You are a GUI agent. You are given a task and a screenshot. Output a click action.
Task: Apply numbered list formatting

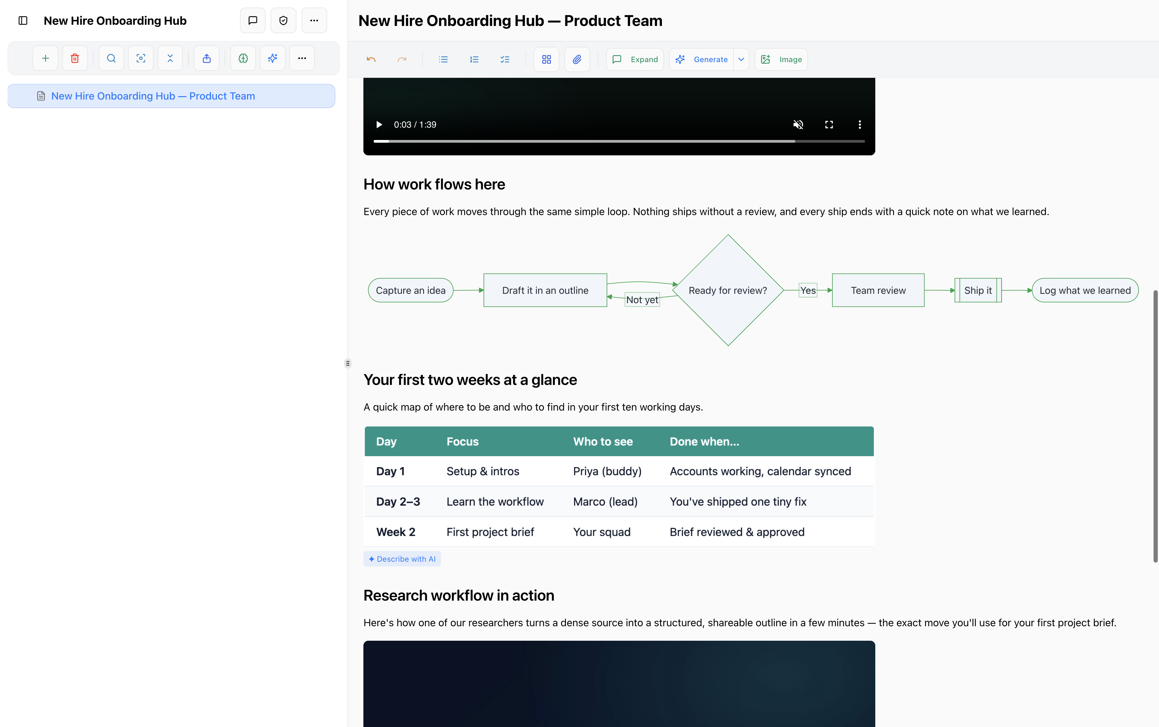pyautogui.click(x=474, y=59)
